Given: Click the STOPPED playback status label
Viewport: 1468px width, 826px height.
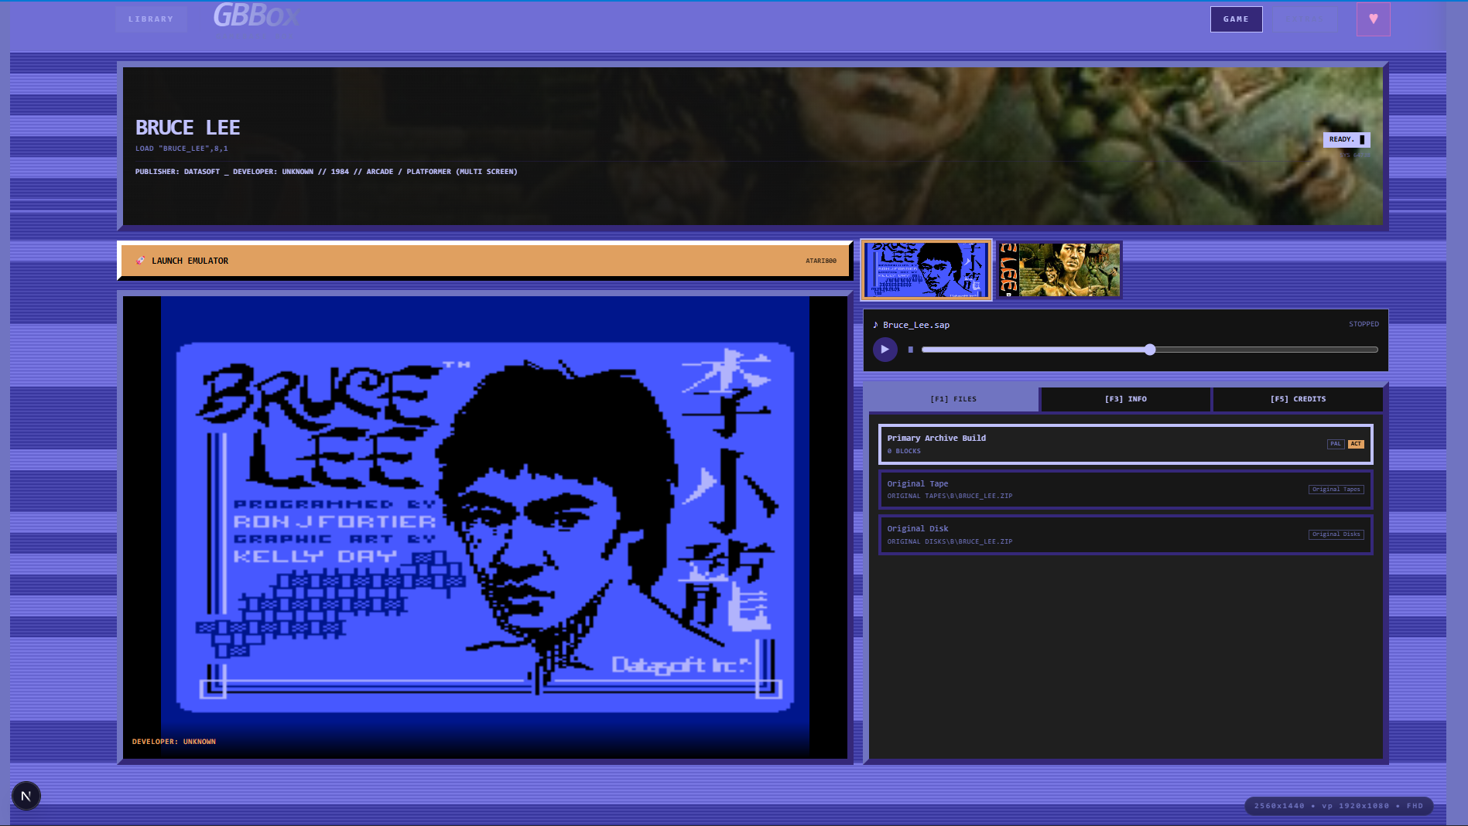Looking at the screenshot, I should pos(1364,324).
